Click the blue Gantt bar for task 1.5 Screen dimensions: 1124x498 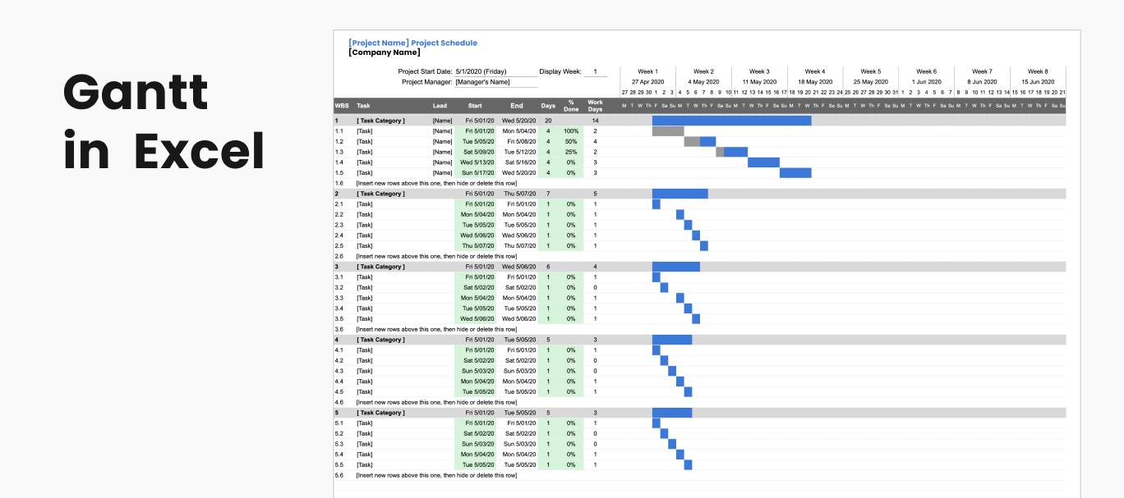(x=795, y=173)
